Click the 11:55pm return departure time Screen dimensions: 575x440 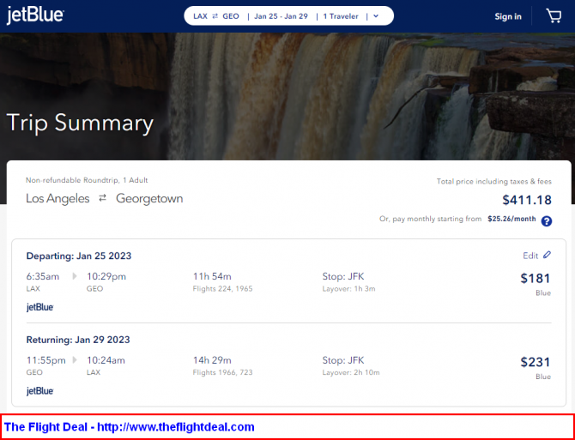(45, 360)
